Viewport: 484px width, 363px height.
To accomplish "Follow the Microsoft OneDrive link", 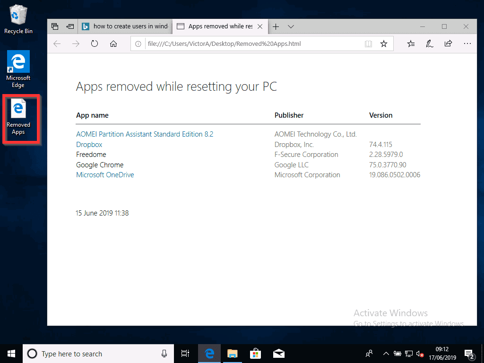I will point(105,175).
